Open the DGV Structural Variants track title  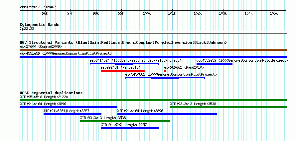point(123,42)
